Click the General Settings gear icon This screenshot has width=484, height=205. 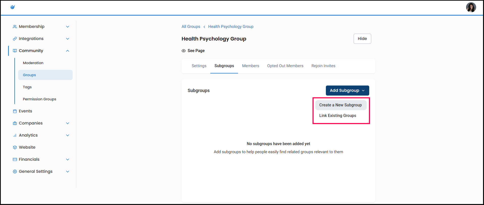(x=15, y=172)
